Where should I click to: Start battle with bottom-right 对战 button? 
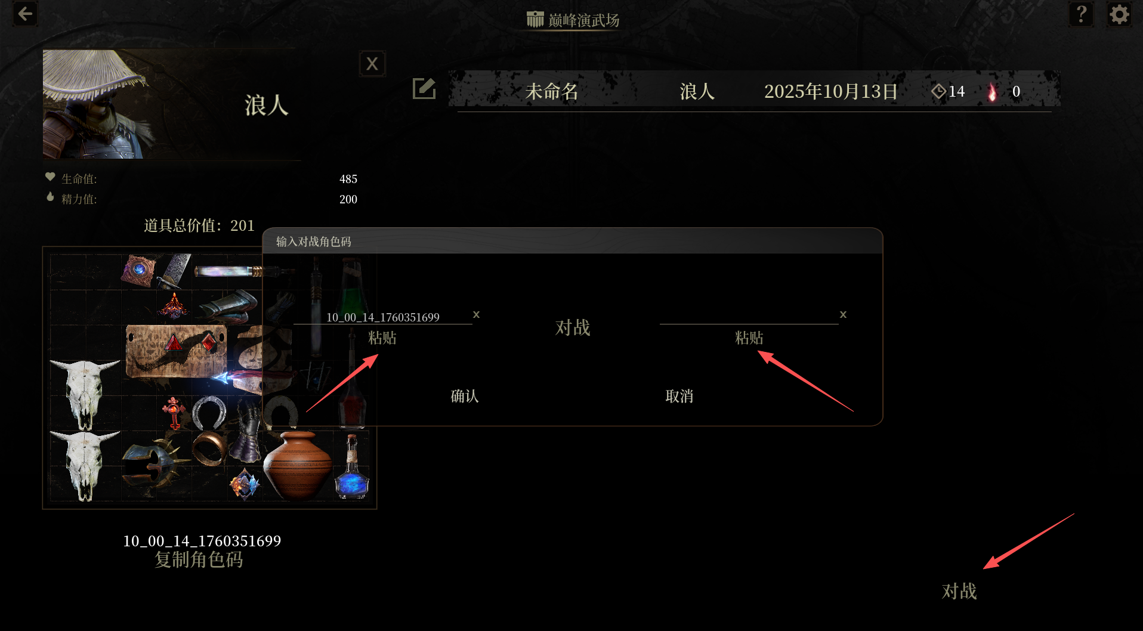(x=959, y=591)
